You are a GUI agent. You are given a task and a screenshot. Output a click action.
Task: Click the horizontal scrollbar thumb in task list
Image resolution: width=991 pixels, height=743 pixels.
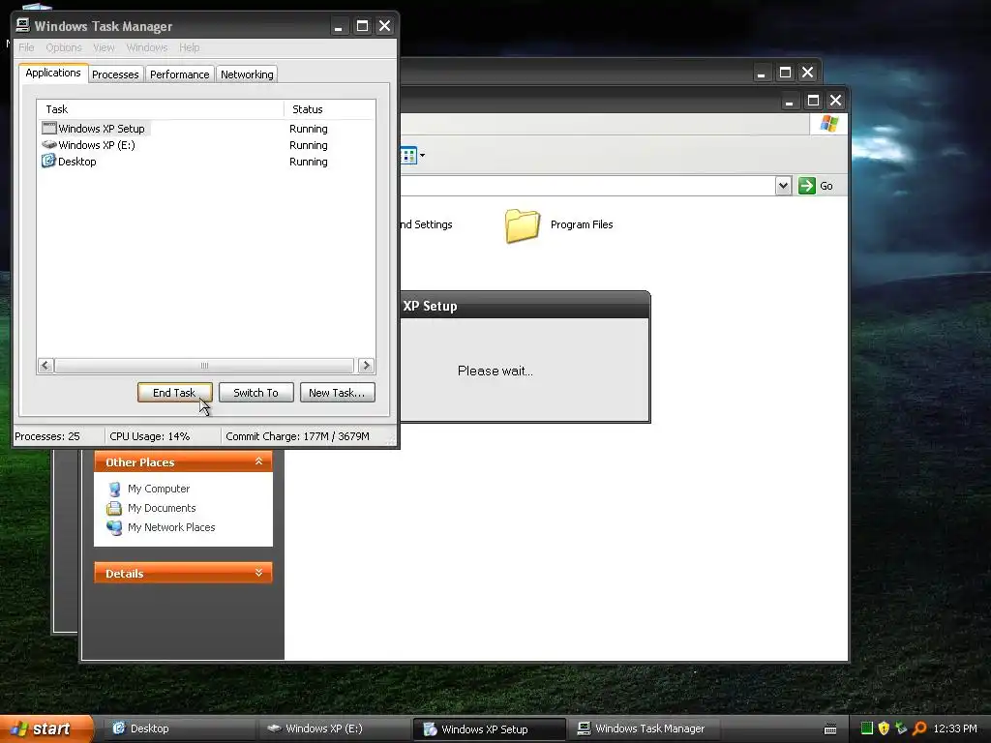[204, 365]
